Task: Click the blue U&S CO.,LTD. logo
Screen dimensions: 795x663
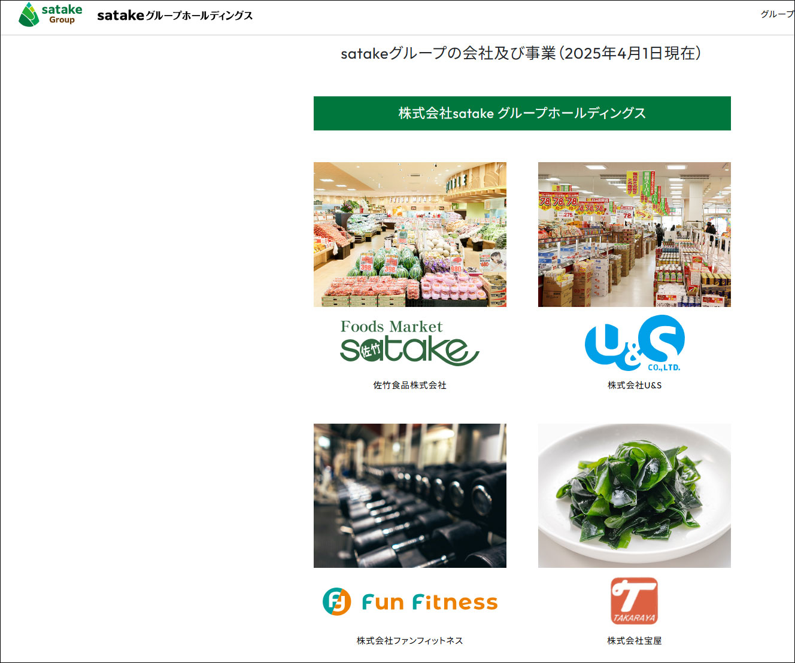Action: (x=635, y=343)
